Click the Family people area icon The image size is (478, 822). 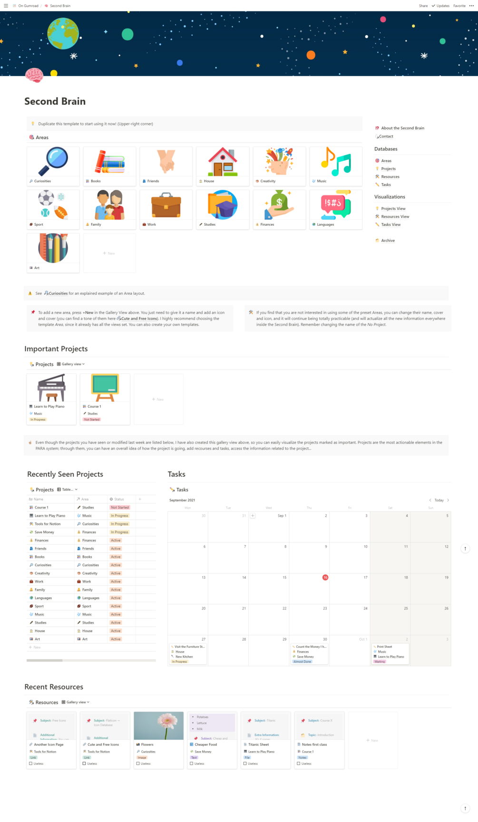click(109, 205)
